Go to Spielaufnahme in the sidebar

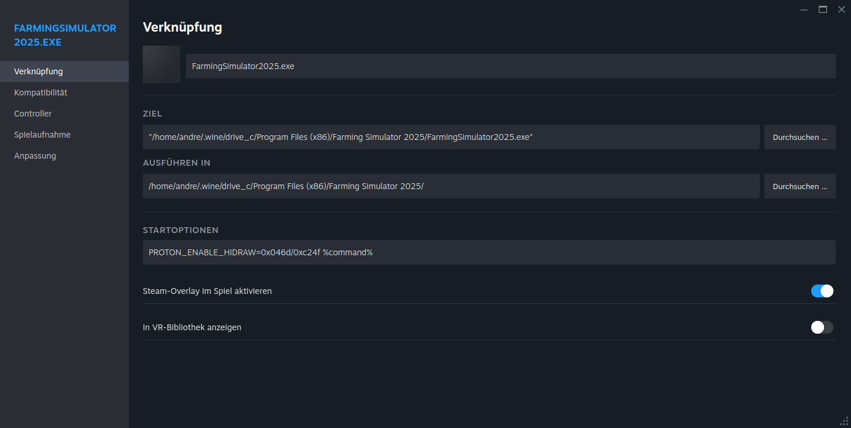tap(42, 135)
